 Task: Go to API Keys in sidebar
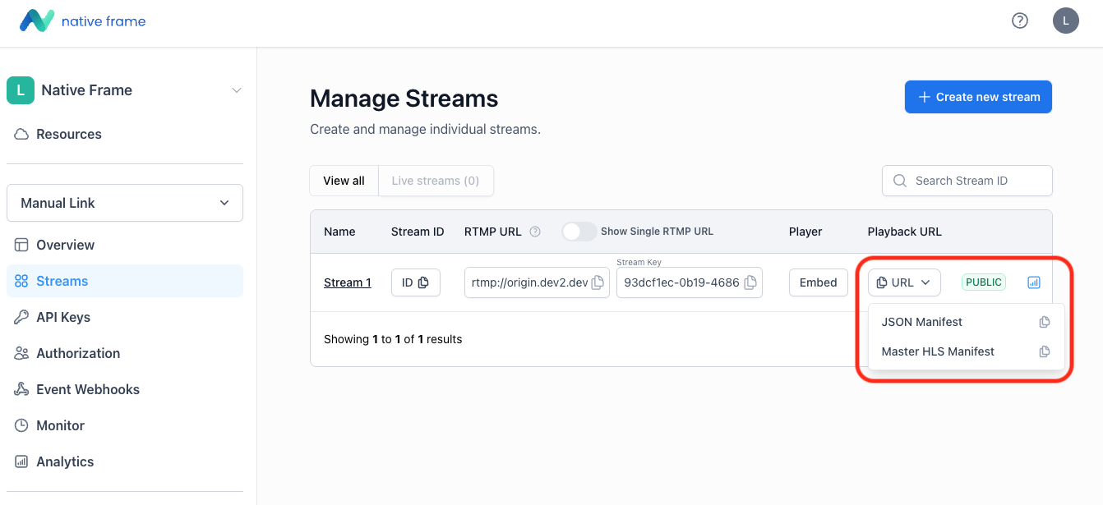coord(63,317)
